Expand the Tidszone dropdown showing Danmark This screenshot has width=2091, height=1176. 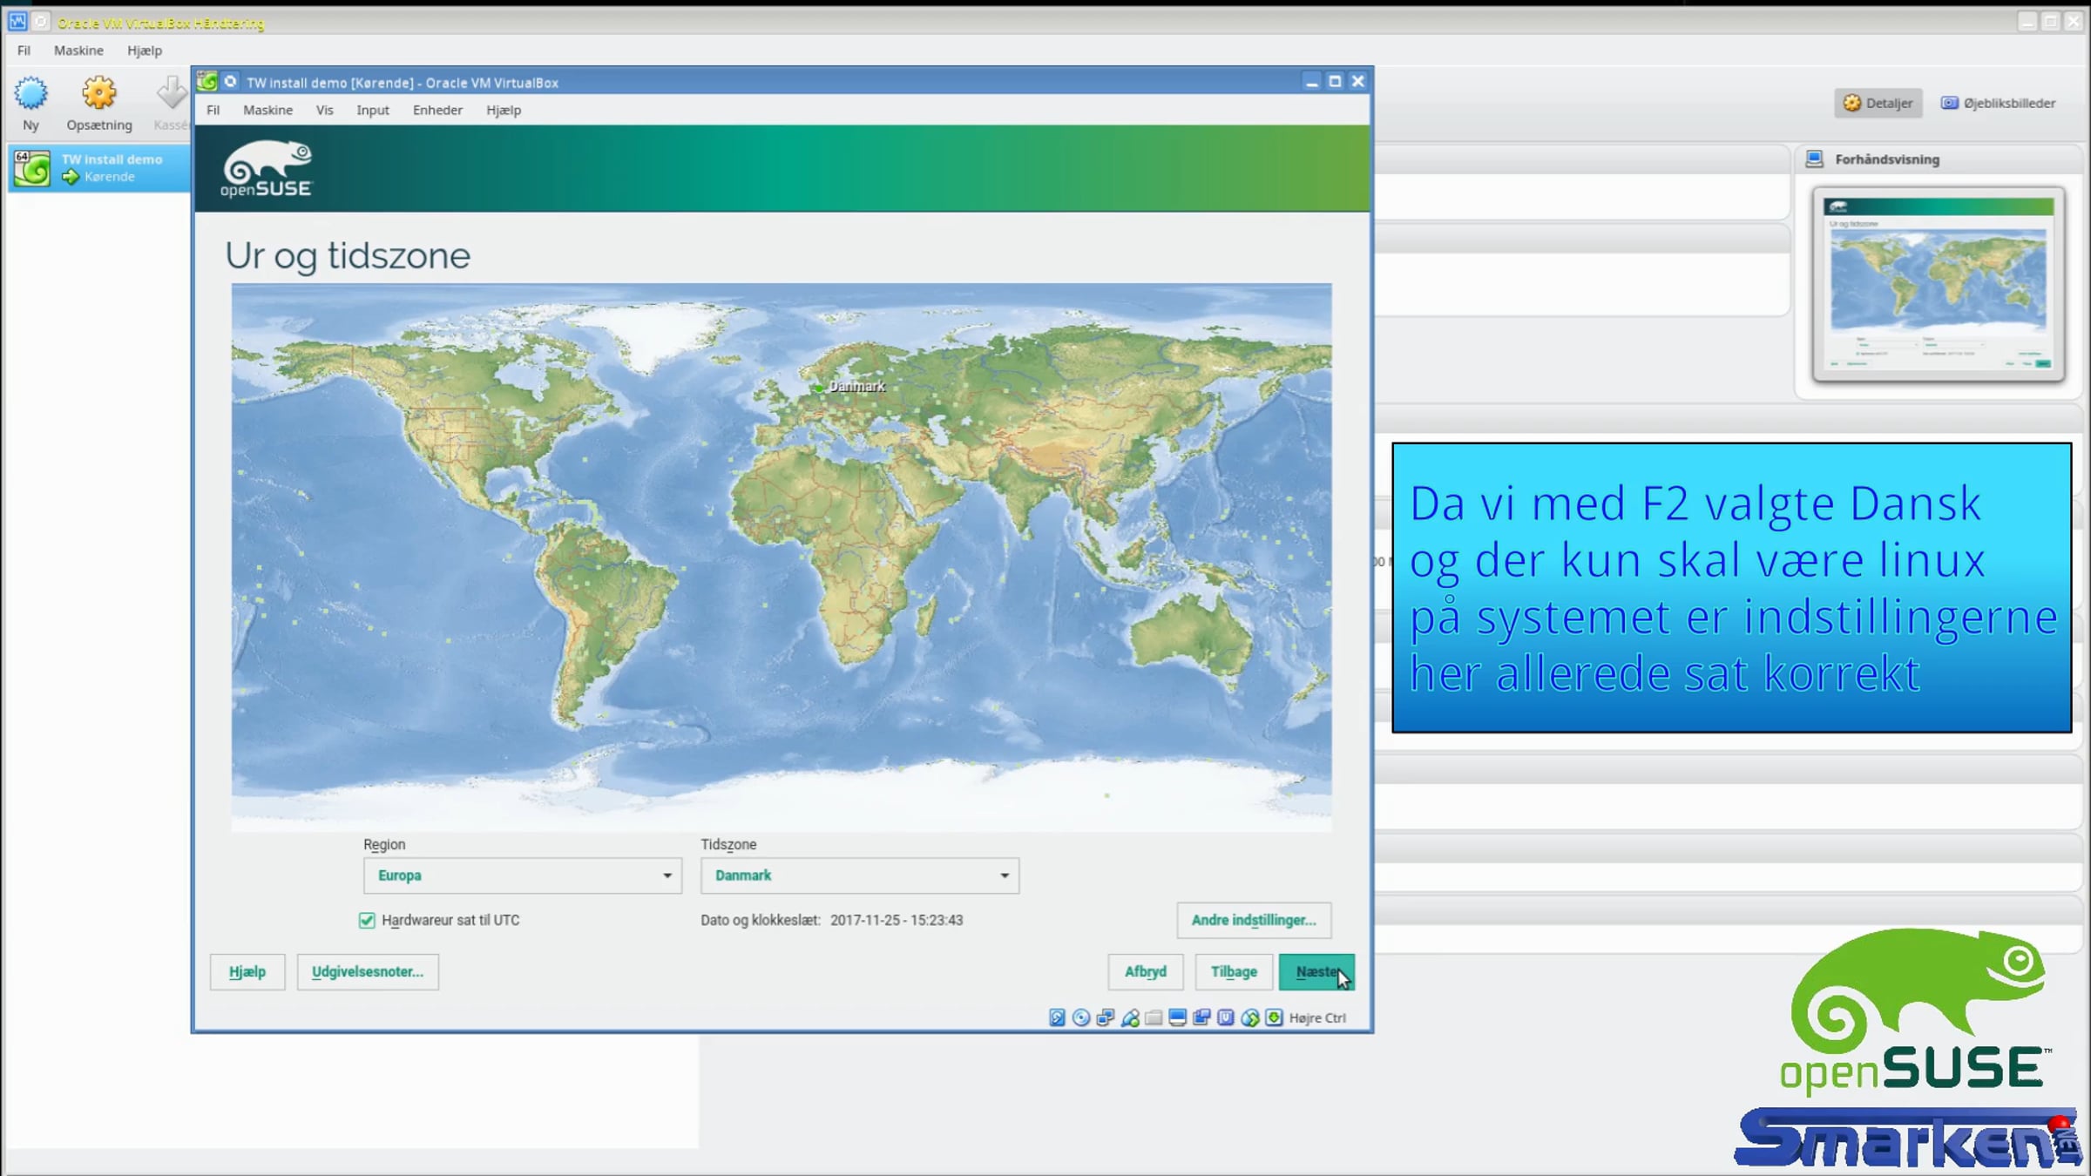click(859, 875)
